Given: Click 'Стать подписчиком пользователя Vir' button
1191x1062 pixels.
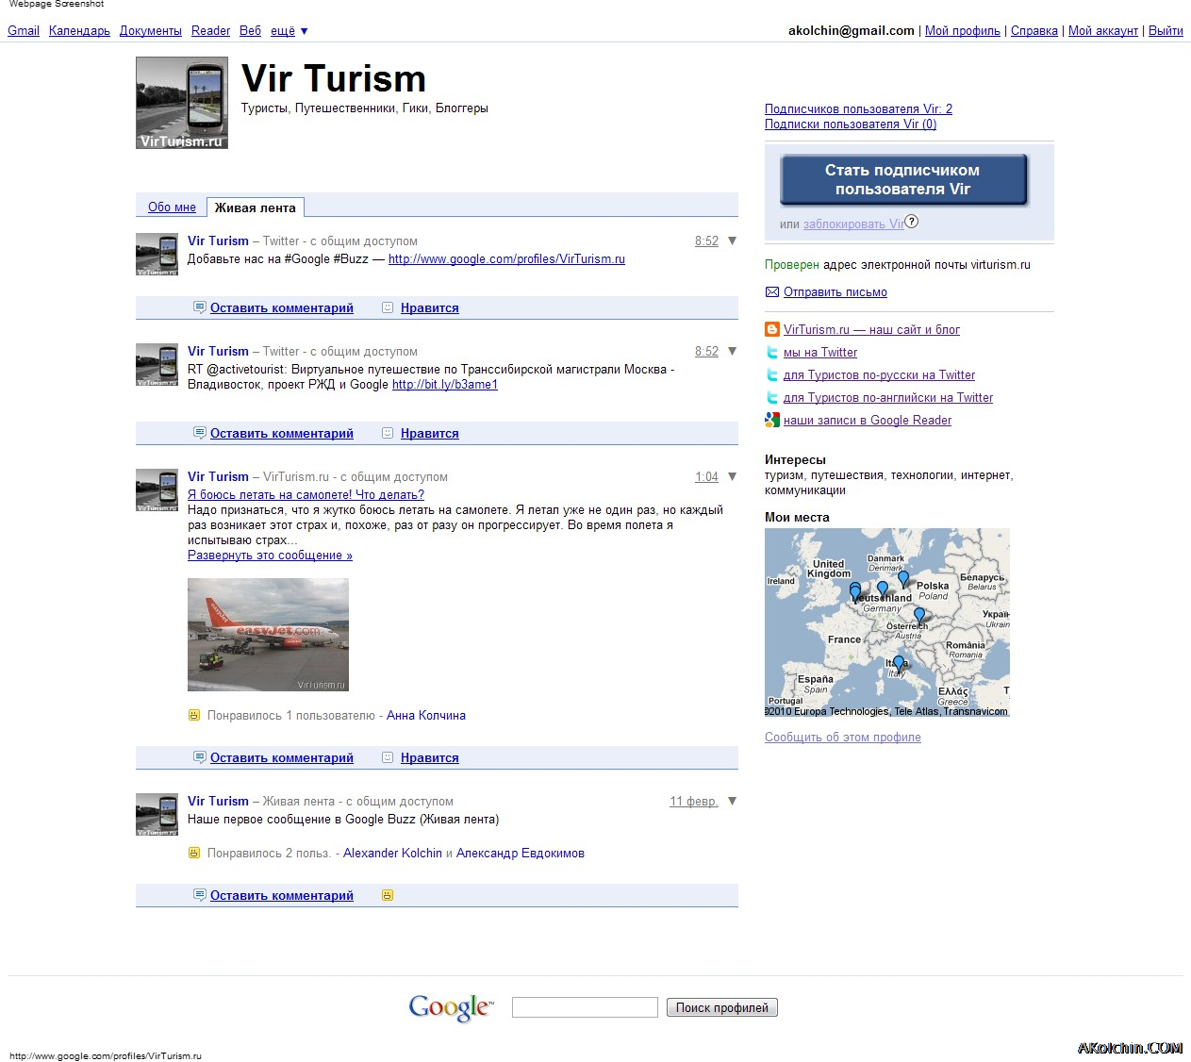Looking at the screenshot, I should tap(903, 179).
